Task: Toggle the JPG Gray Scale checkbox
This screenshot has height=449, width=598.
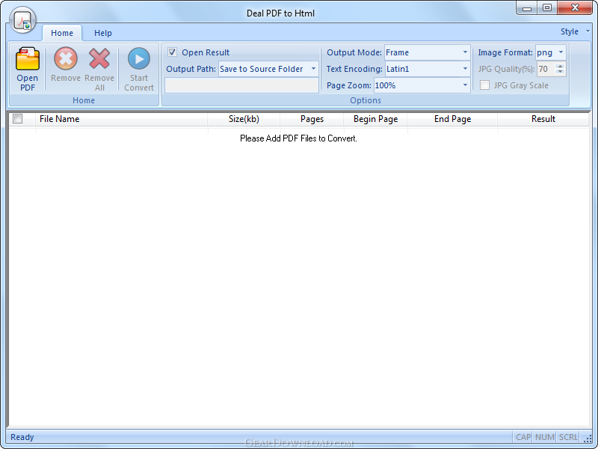Action: (x=485, y=85)
